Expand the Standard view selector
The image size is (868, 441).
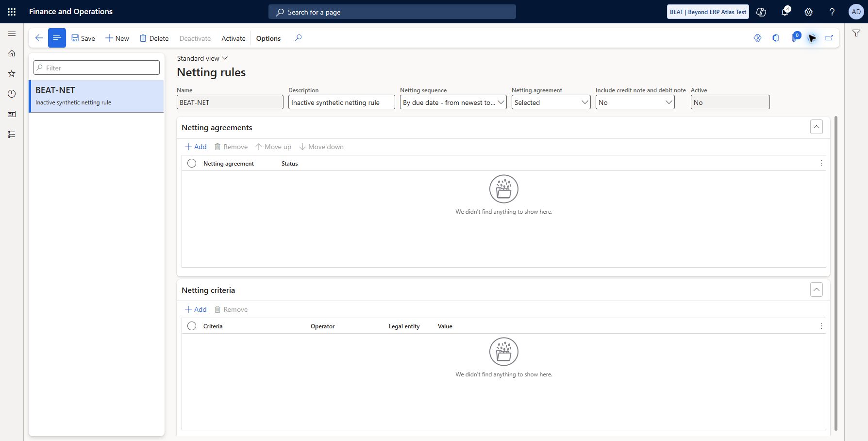202,58
